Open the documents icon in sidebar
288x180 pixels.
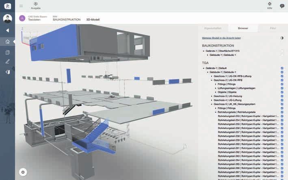coord(7,52)
